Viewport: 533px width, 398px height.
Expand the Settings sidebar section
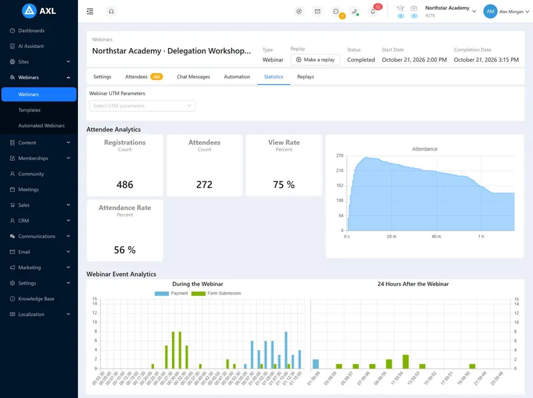tap(39, 283)
